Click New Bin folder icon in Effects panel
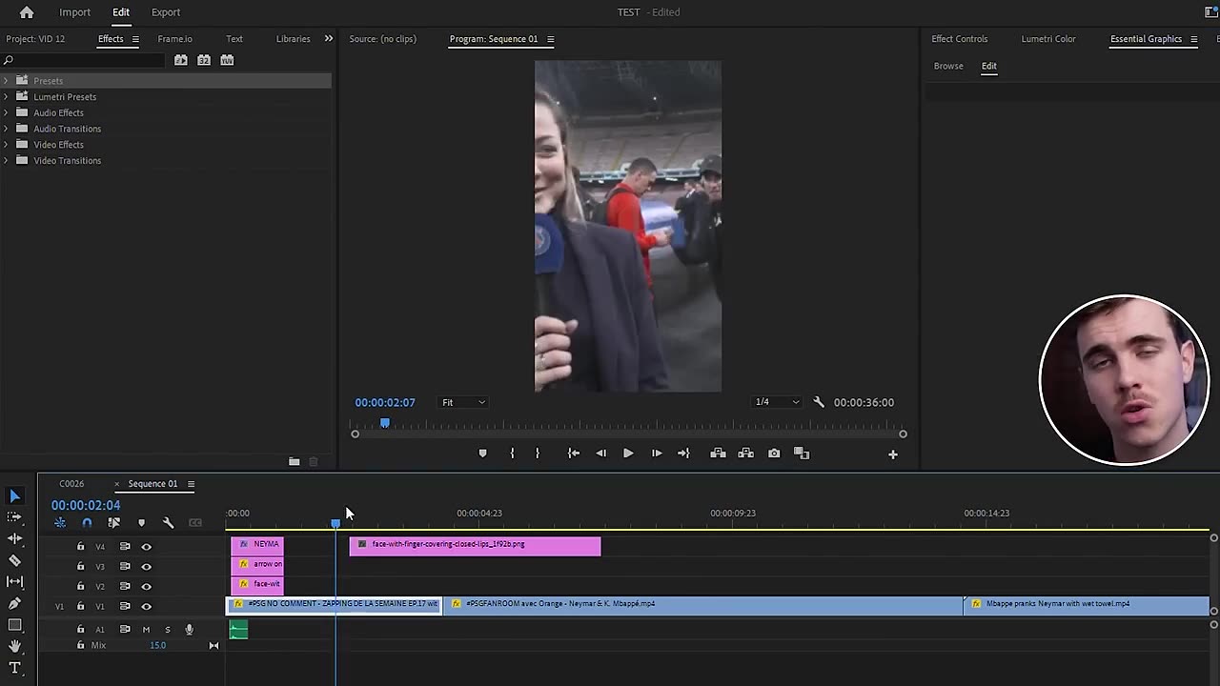This screenshot has height=686, width=1220. pos(295,461)
